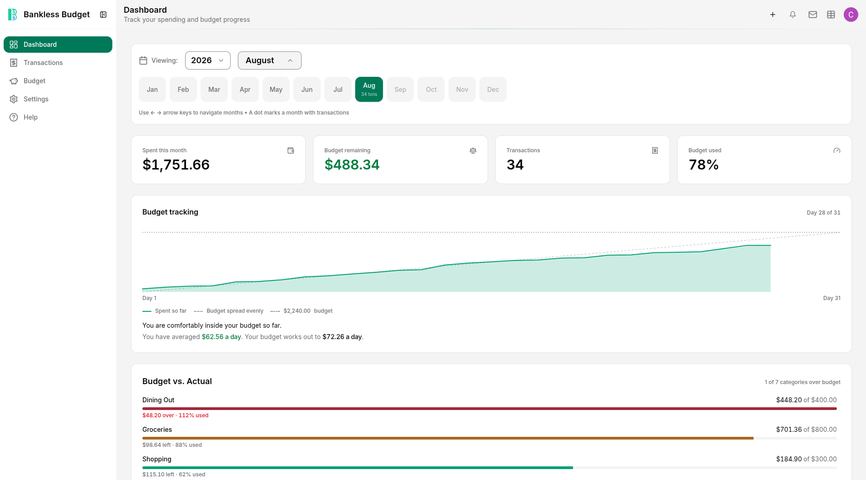This screenshot has height=480, width=866.
Task: Click the Budget tracking heading
Action: [170, 212]
